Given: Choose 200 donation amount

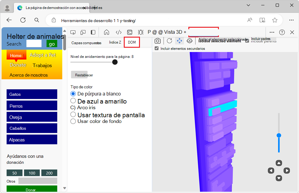Looking at the screenshot, I should coord(49,173).
